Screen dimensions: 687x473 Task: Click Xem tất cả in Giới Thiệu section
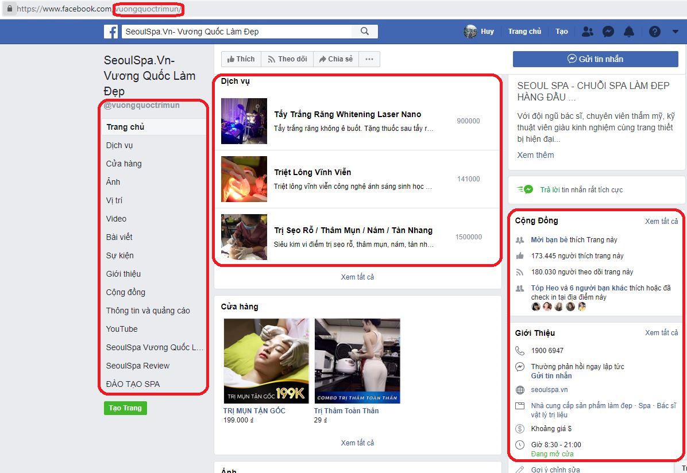click(x=661, y=333)
